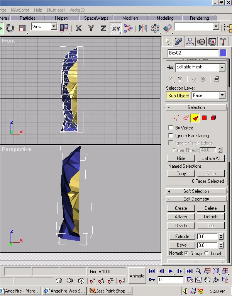Expand the Soft Selection rollout
Screen dimensions: 232x296
click(x=196, y=191)
